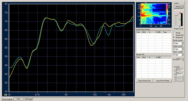Screen dimensions: 188x101
Task: Click the 125 frequency axis label
Action: point(95,95)
